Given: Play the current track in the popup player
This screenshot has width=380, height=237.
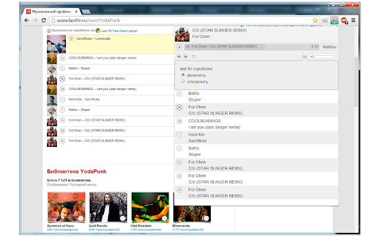Looking at the screenshot, I should pos(179,47).
